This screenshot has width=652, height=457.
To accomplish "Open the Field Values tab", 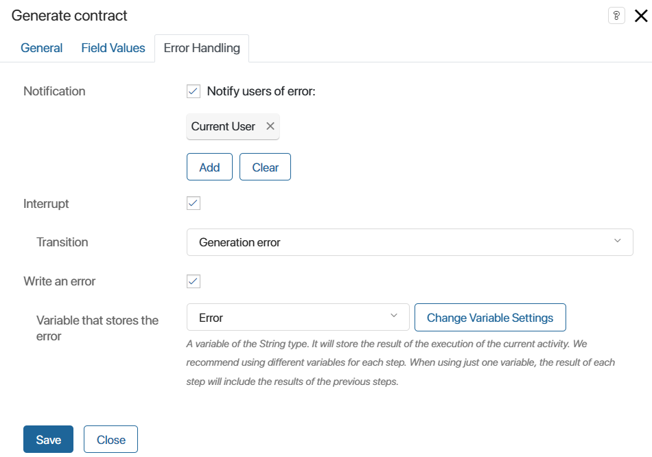I will click(x=113, y=48).
